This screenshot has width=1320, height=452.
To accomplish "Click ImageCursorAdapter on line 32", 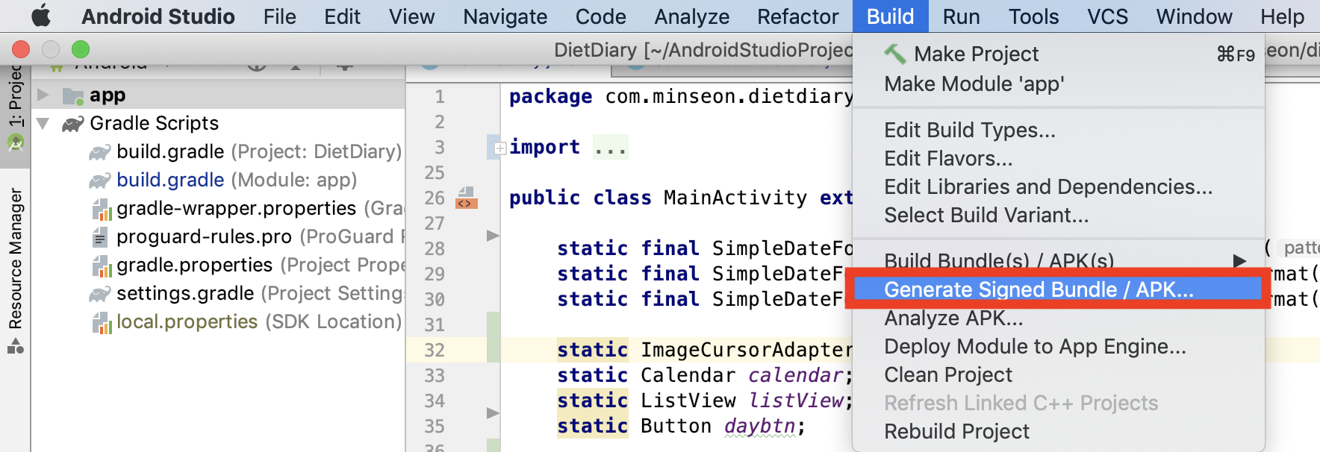I will [747, 350].
